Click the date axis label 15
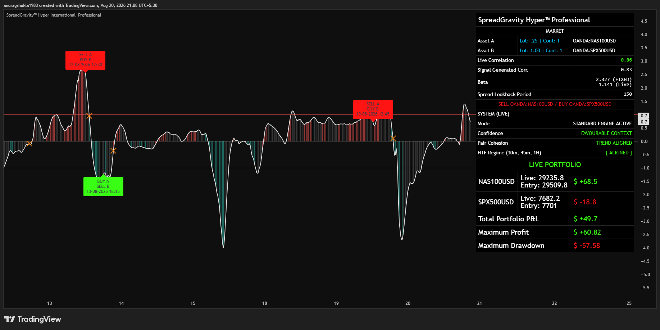Viewport: 660px width, 330px height. point(193,303)
